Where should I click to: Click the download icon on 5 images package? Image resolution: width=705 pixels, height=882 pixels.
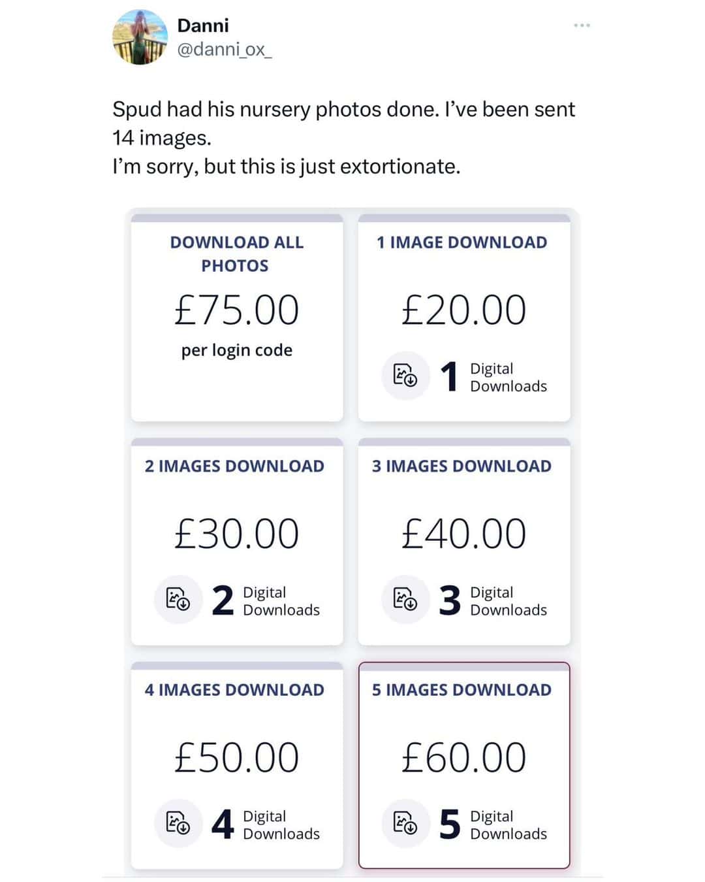click(405, 823)
